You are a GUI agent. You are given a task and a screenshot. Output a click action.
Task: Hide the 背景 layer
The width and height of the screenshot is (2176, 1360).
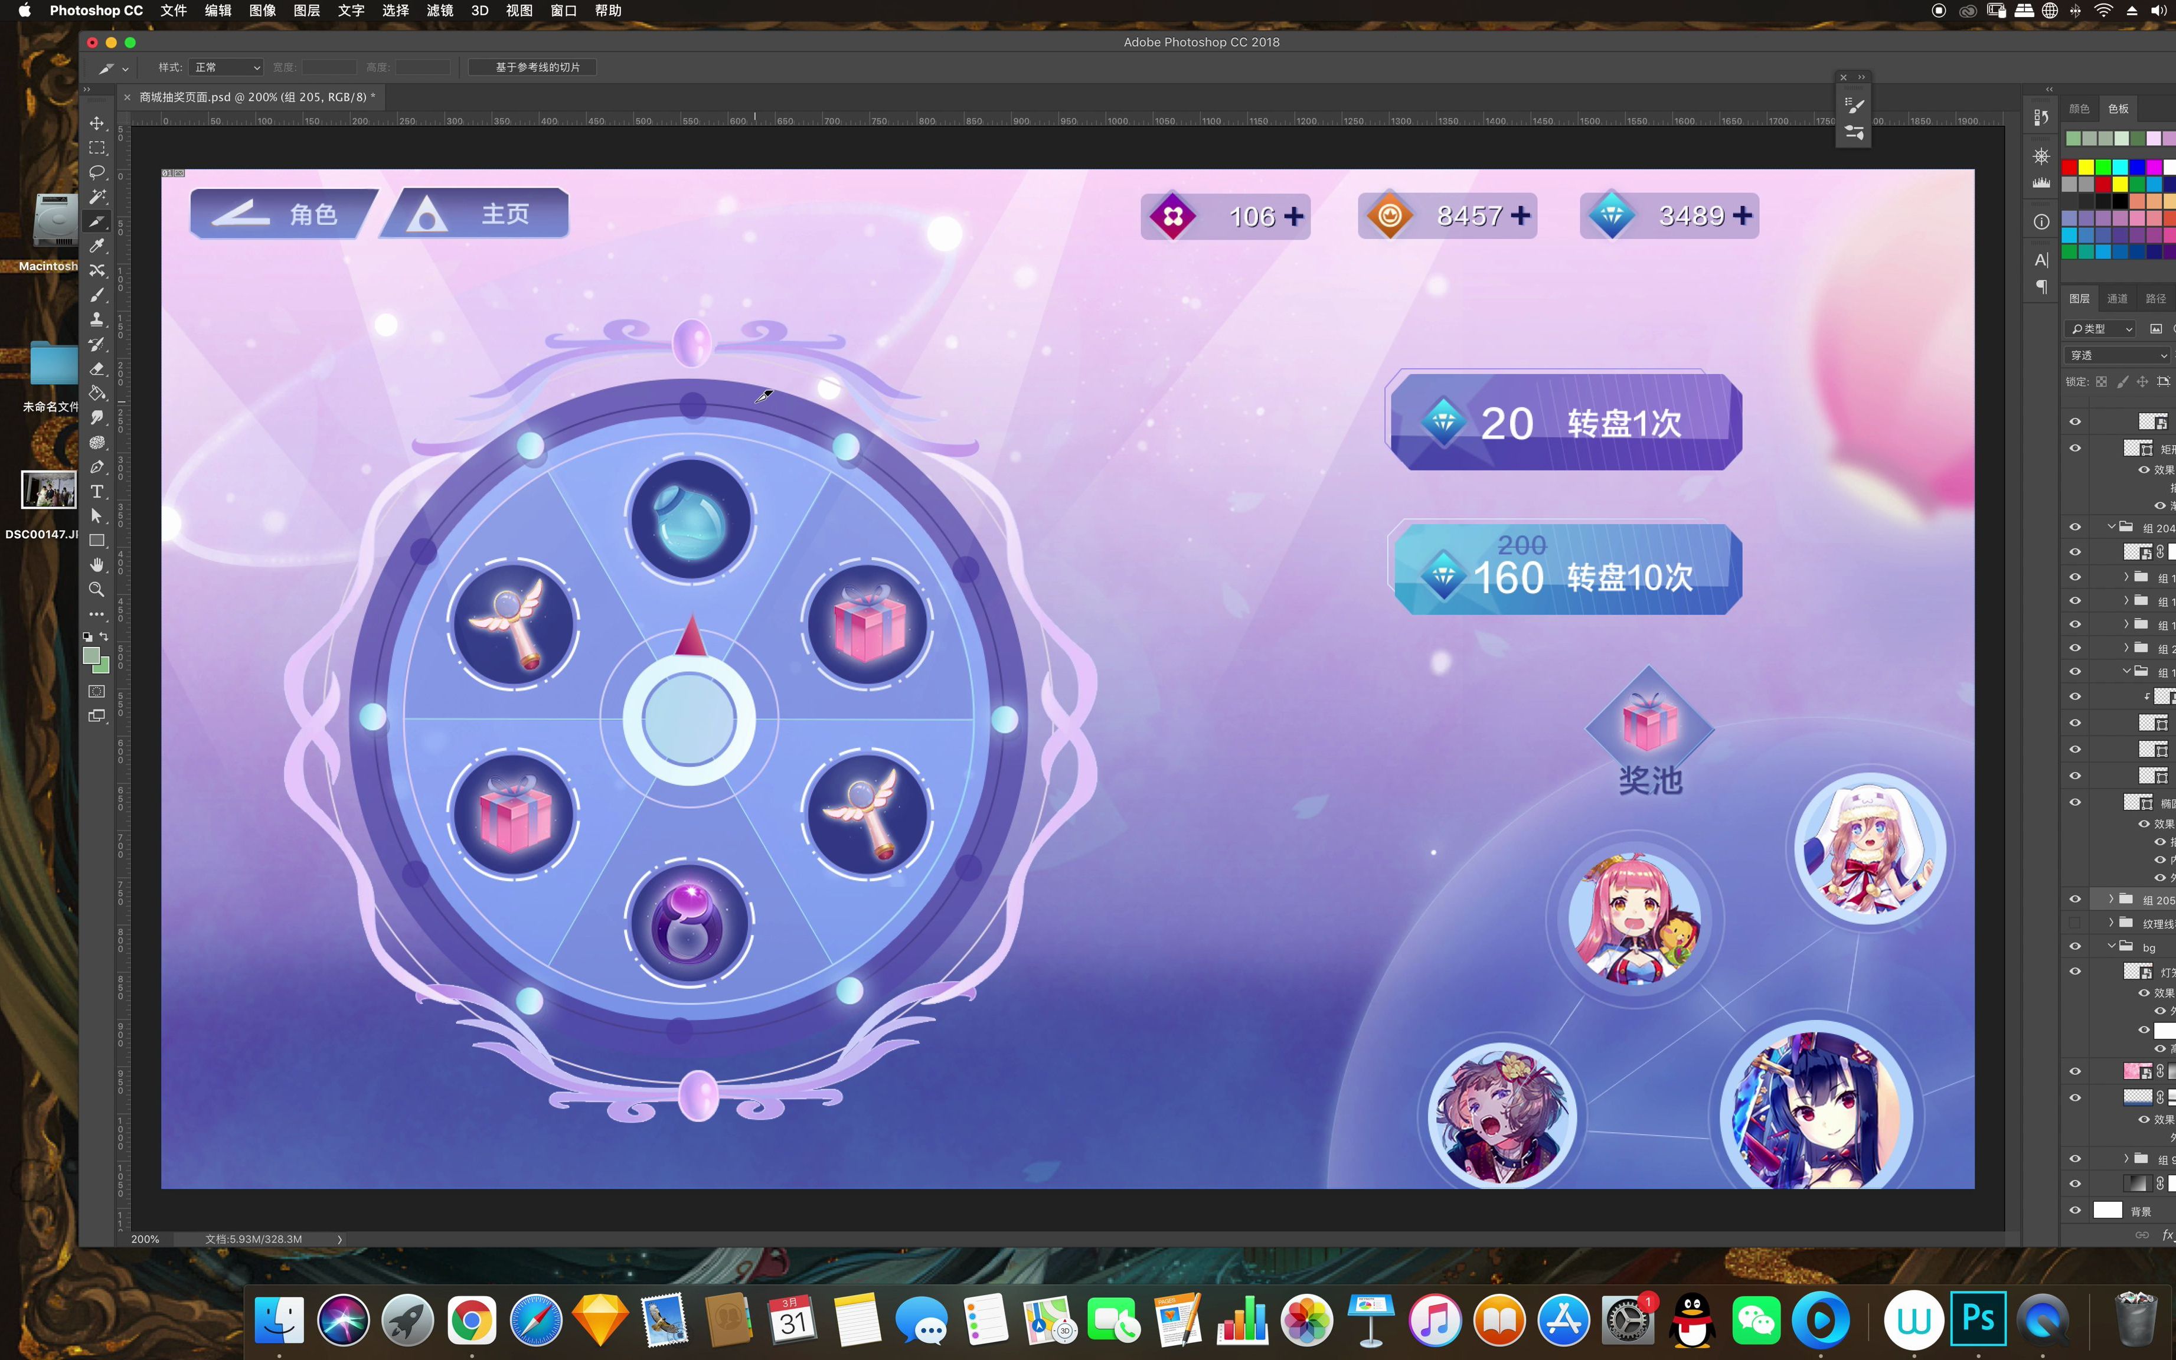click(2074, 1211)
